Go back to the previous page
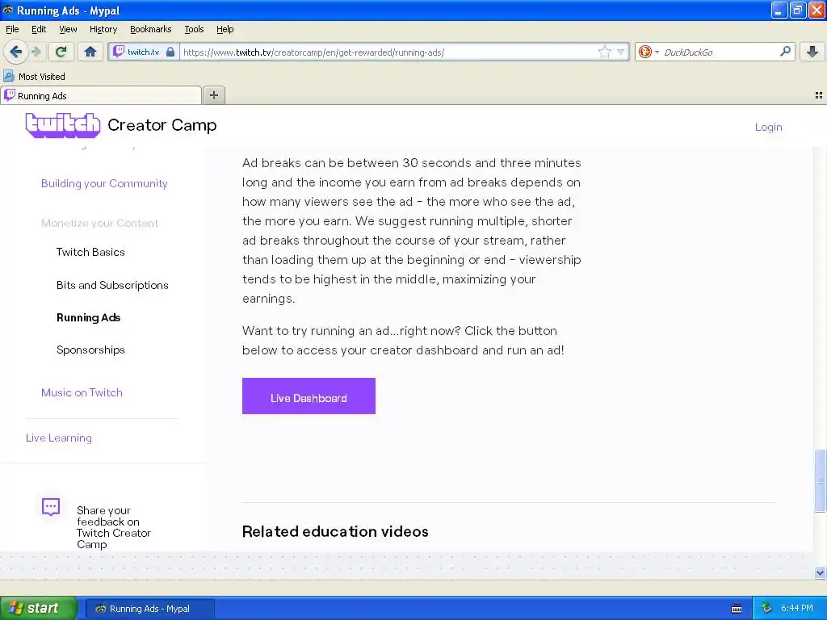The height and width of the screenshot is (620, 827). (15, 52)
